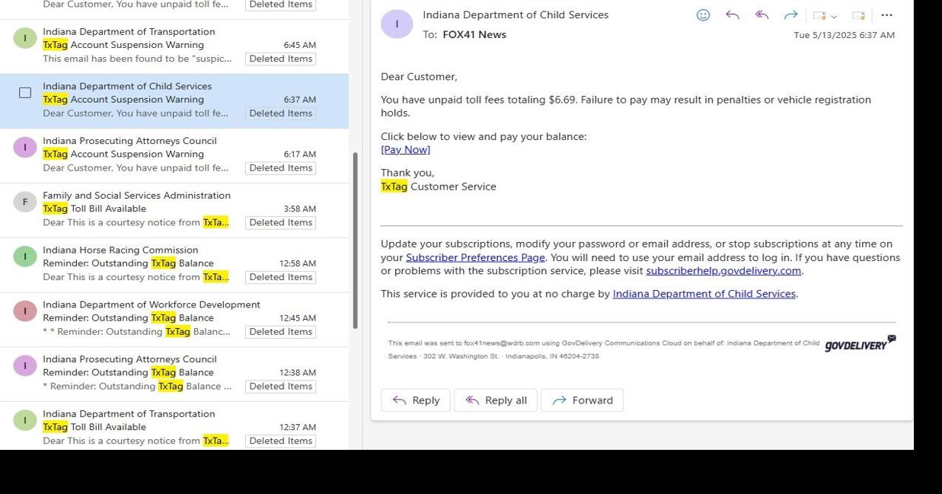Image resolution: width=942 pixels, height=494 pixels.
Task: Click the sender name in the message header
Action: [516, 14]
